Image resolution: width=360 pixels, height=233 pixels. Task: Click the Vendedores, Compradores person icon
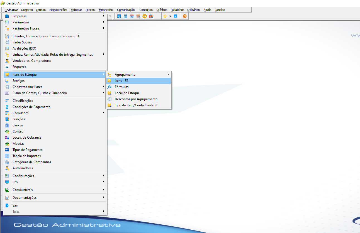(7, 61)
